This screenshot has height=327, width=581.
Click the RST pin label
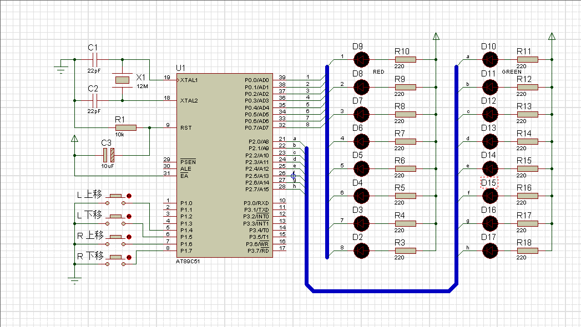point(186,128)
